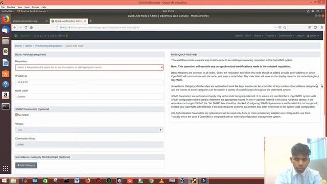Bookmark this page with the star icon
The width and height of the screenshot is (327, 184).
pos(285,27)
